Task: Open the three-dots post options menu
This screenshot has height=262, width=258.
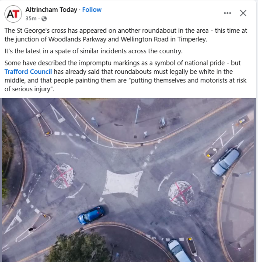Action: click(227, 13)
